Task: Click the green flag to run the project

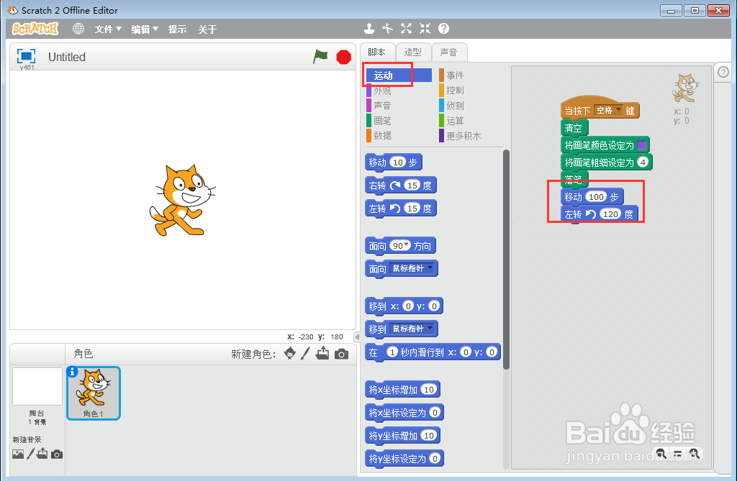Action: [x=320, y=57]
